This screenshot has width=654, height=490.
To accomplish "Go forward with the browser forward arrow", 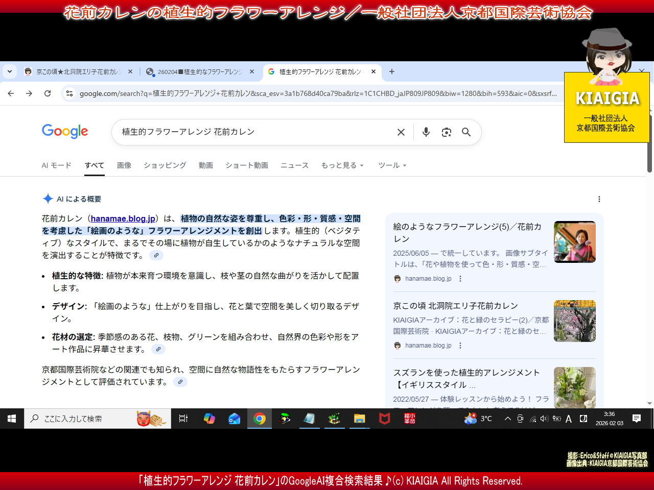I will (29, 93).
